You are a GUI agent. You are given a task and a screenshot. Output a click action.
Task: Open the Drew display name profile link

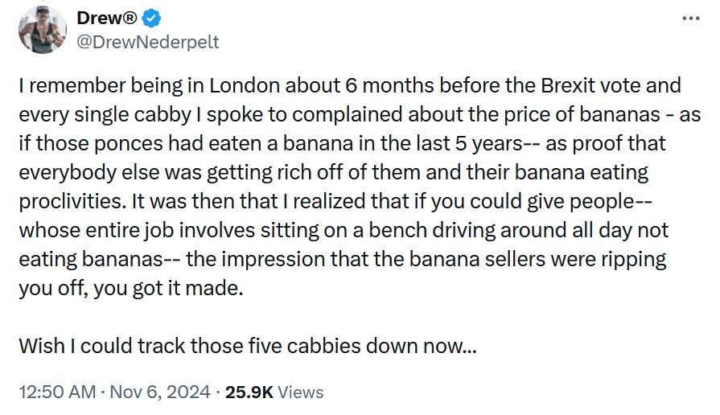[107, 18]
